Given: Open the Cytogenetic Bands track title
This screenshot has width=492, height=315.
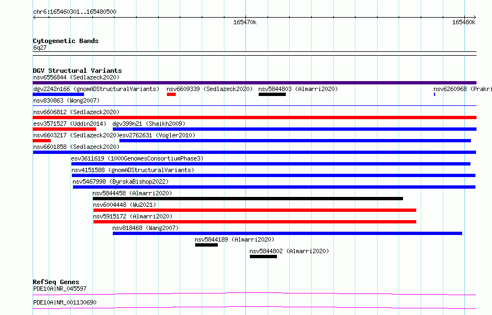Looking at the screenshot, I should pos(66,41).
